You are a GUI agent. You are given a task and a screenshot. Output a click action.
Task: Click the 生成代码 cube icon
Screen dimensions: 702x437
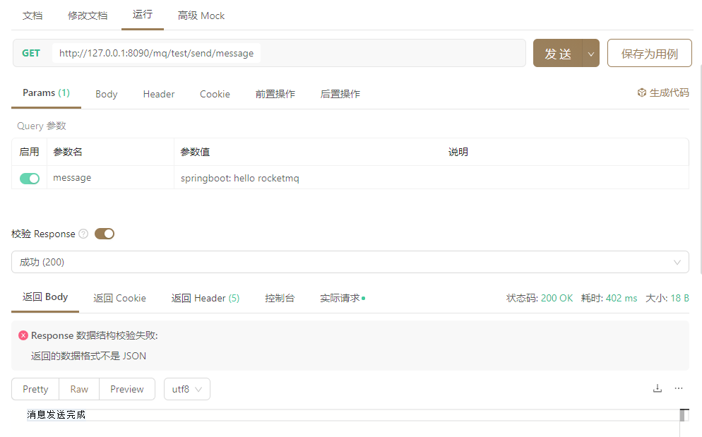click(641, 92)
